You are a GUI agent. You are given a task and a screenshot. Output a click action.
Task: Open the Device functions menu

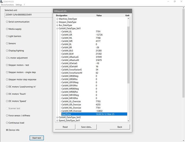click(x=7, y=5)
